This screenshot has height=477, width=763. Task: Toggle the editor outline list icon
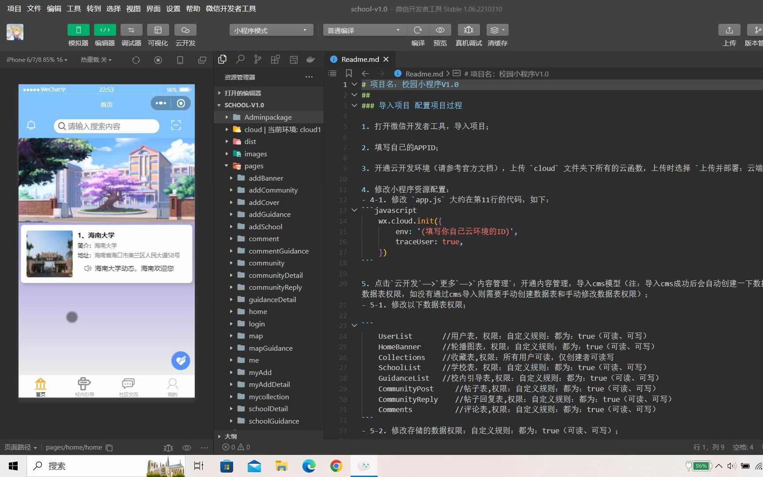[x=332, y=73]
